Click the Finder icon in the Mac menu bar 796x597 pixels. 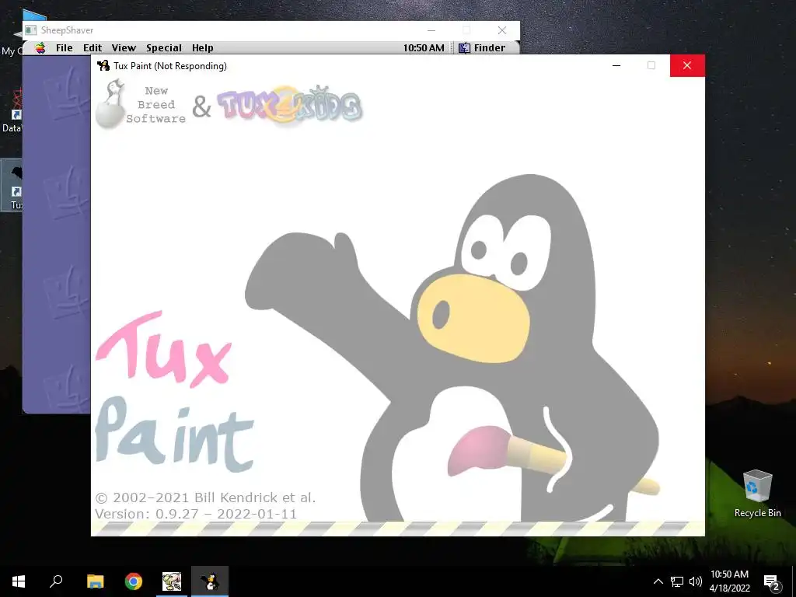[464, 47]
